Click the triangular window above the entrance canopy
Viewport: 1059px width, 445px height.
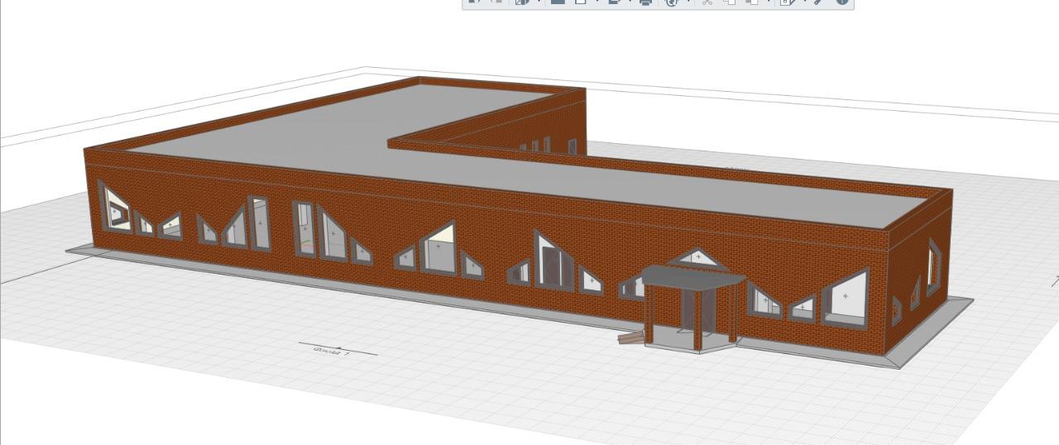698,259
